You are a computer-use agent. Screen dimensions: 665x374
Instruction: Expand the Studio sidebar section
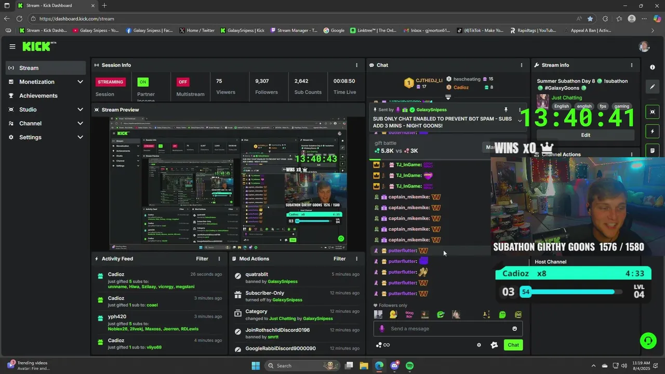tap(80, 110)
